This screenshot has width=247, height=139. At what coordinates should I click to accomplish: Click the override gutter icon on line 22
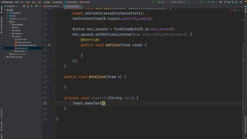pos(49,45)
